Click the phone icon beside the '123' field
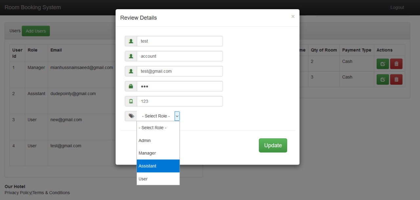 point(131,101)
